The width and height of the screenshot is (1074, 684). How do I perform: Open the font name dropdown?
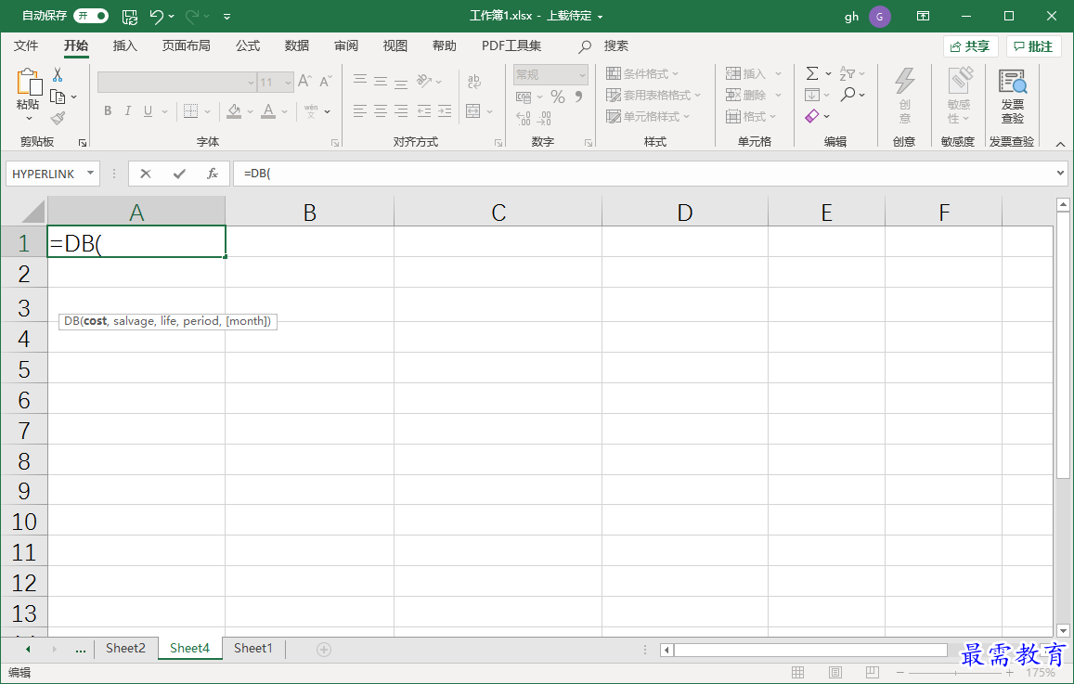pyautogui.click(x=251, y=83)
